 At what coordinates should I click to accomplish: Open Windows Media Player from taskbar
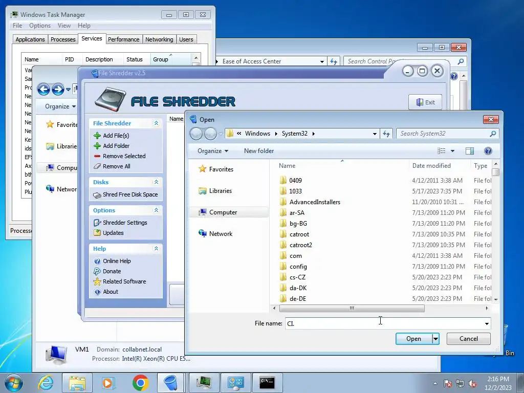click(x=107, y=383)
